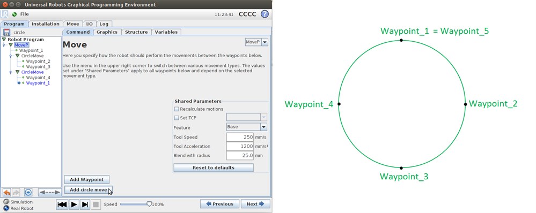Select Waypoint_2 in the tree

[38, 62]
